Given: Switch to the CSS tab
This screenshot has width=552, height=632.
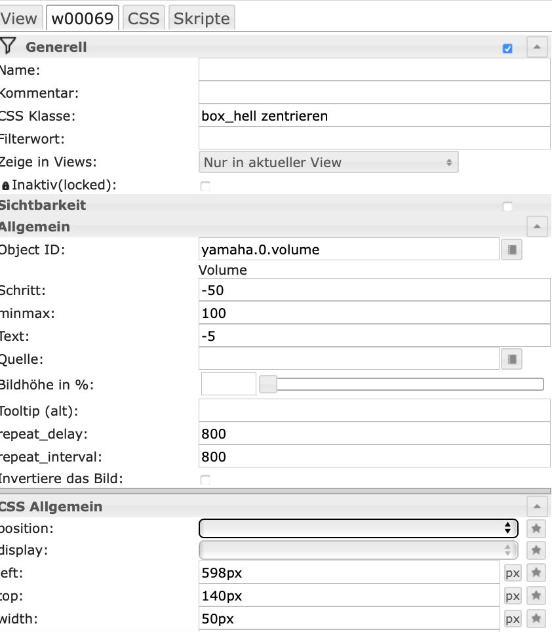Looking at the screenshot, I should (x=144, y=18).
